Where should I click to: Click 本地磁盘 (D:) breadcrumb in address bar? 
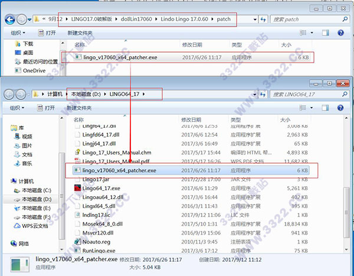pyautogui.click(x=86, y=94)
